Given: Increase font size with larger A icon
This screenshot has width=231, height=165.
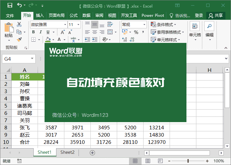Looking at the screenshot, I should [63, 32].
